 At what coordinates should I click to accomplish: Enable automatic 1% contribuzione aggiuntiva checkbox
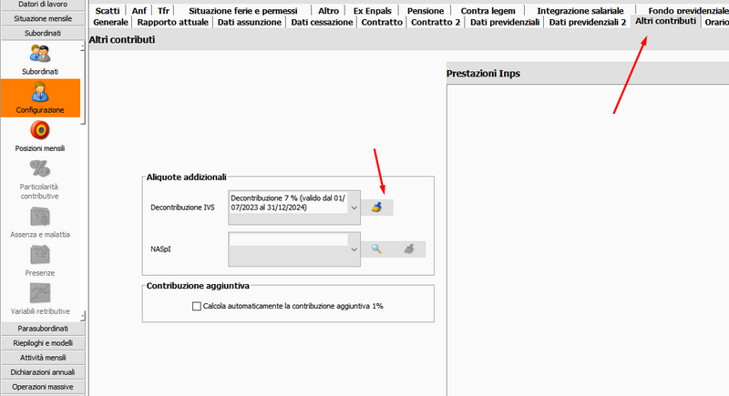click(196, 307)
